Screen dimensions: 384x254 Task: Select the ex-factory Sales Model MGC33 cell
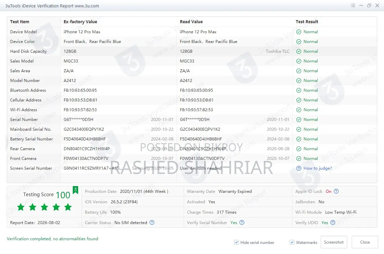pyautogui.click(x=71, y=61)
